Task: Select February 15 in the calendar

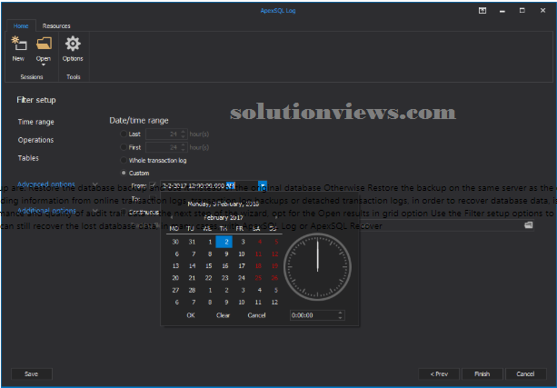Action: pyautogui.click(x=209, y=265)
